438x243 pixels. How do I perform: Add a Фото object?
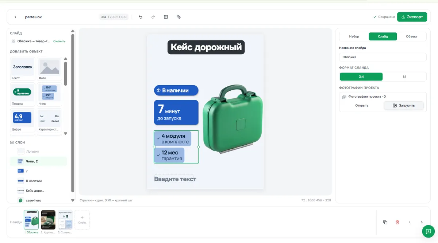[49, 69]
